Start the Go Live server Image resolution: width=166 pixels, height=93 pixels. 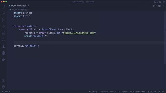pyautogui.click(x=152, y=92)
